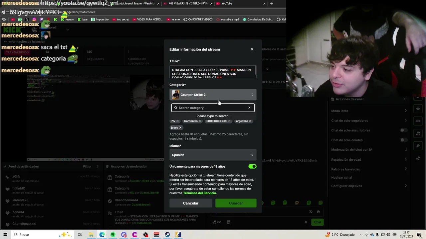Toggle Chat de solo-emotes switch
Image resolution: width=426 pixels, height=239 pixels.
coord(404,140)
